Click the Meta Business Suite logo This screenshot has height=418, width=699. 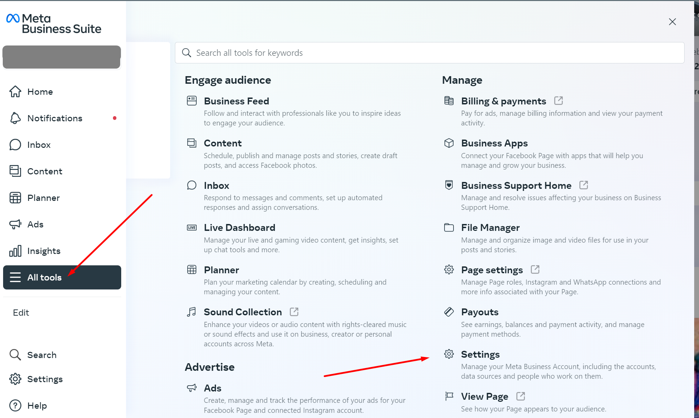[x=54, y=23]
